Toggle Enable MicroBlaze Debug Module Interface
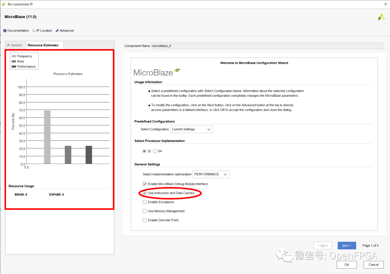The width and height of the screenshot is (390, 274). [x=144, y=184]
